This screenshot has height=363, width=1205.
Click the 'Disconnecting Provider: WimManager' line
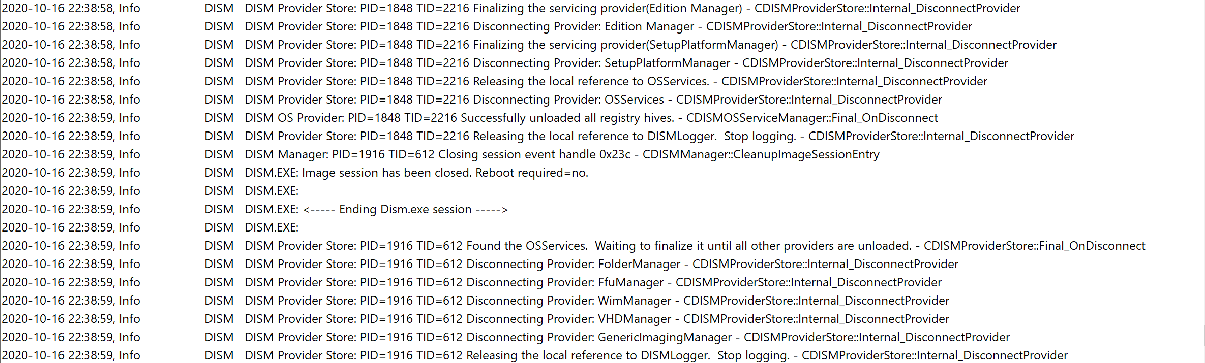coord(568,301)
